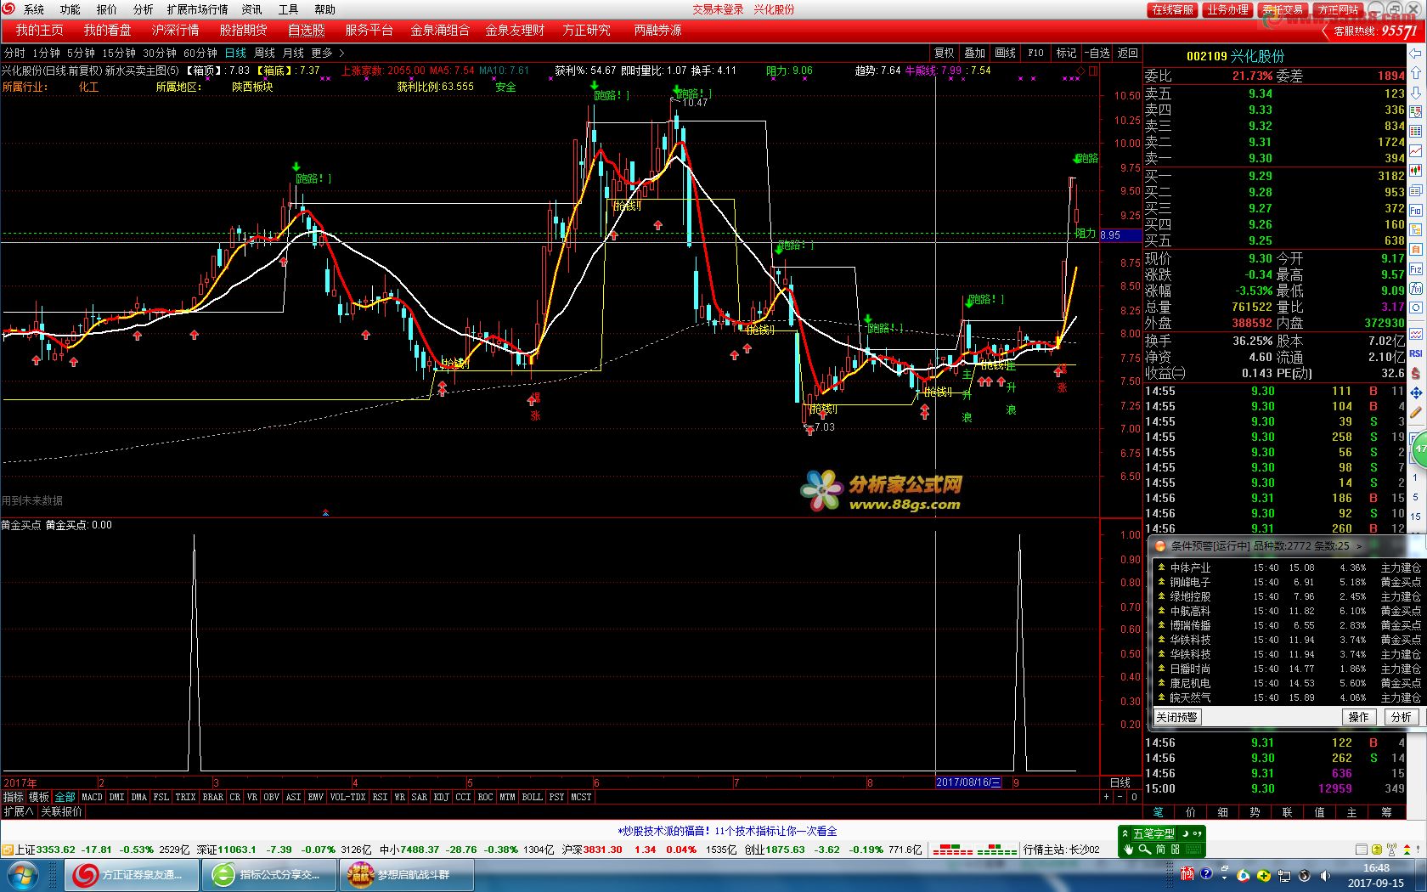Expand alert panel arrow next to 条数:25
This screenshot has height=892, width=1427.
coord(1360,546)
